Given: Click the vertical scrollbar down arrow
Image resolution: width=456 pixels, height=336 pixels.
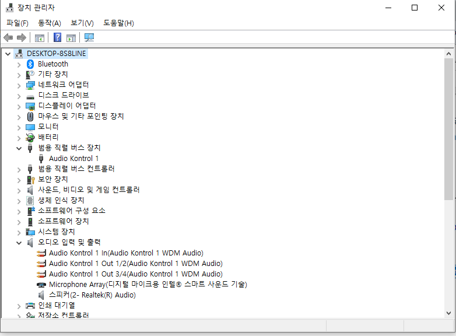Looking at the screenshot, I should click(x=448, y=313).
